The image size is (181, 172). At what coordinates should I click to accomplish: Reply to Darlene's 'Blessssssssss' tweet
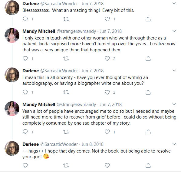click(x=25, y=19)
